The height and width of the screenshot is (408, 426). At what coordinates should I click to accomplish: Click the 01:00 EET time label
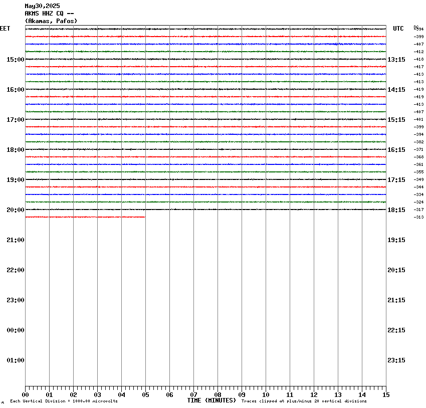[x=15, y=360]
